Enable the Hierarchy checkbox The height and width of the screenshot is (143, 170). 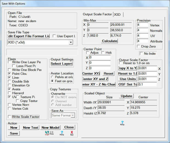pyautogui.click(x=9, y=93)
